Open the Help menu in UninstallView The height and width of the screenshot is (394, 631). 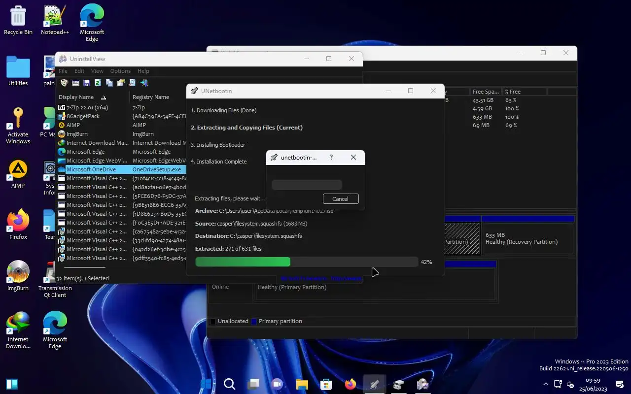[143, 71]
